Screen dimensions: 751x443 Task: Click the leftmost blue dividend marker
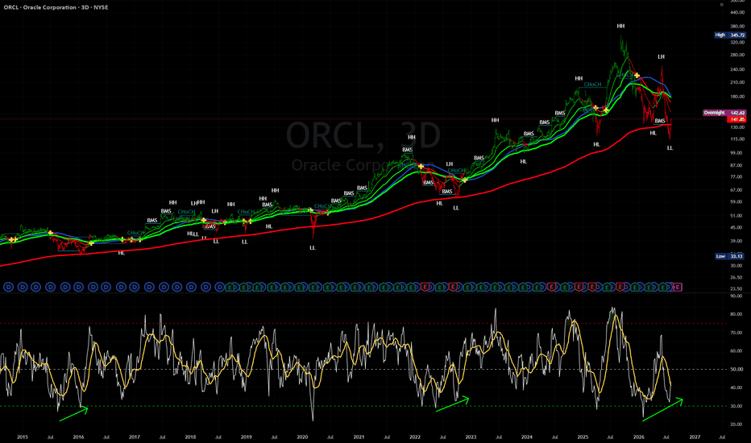tap(8, 288)
